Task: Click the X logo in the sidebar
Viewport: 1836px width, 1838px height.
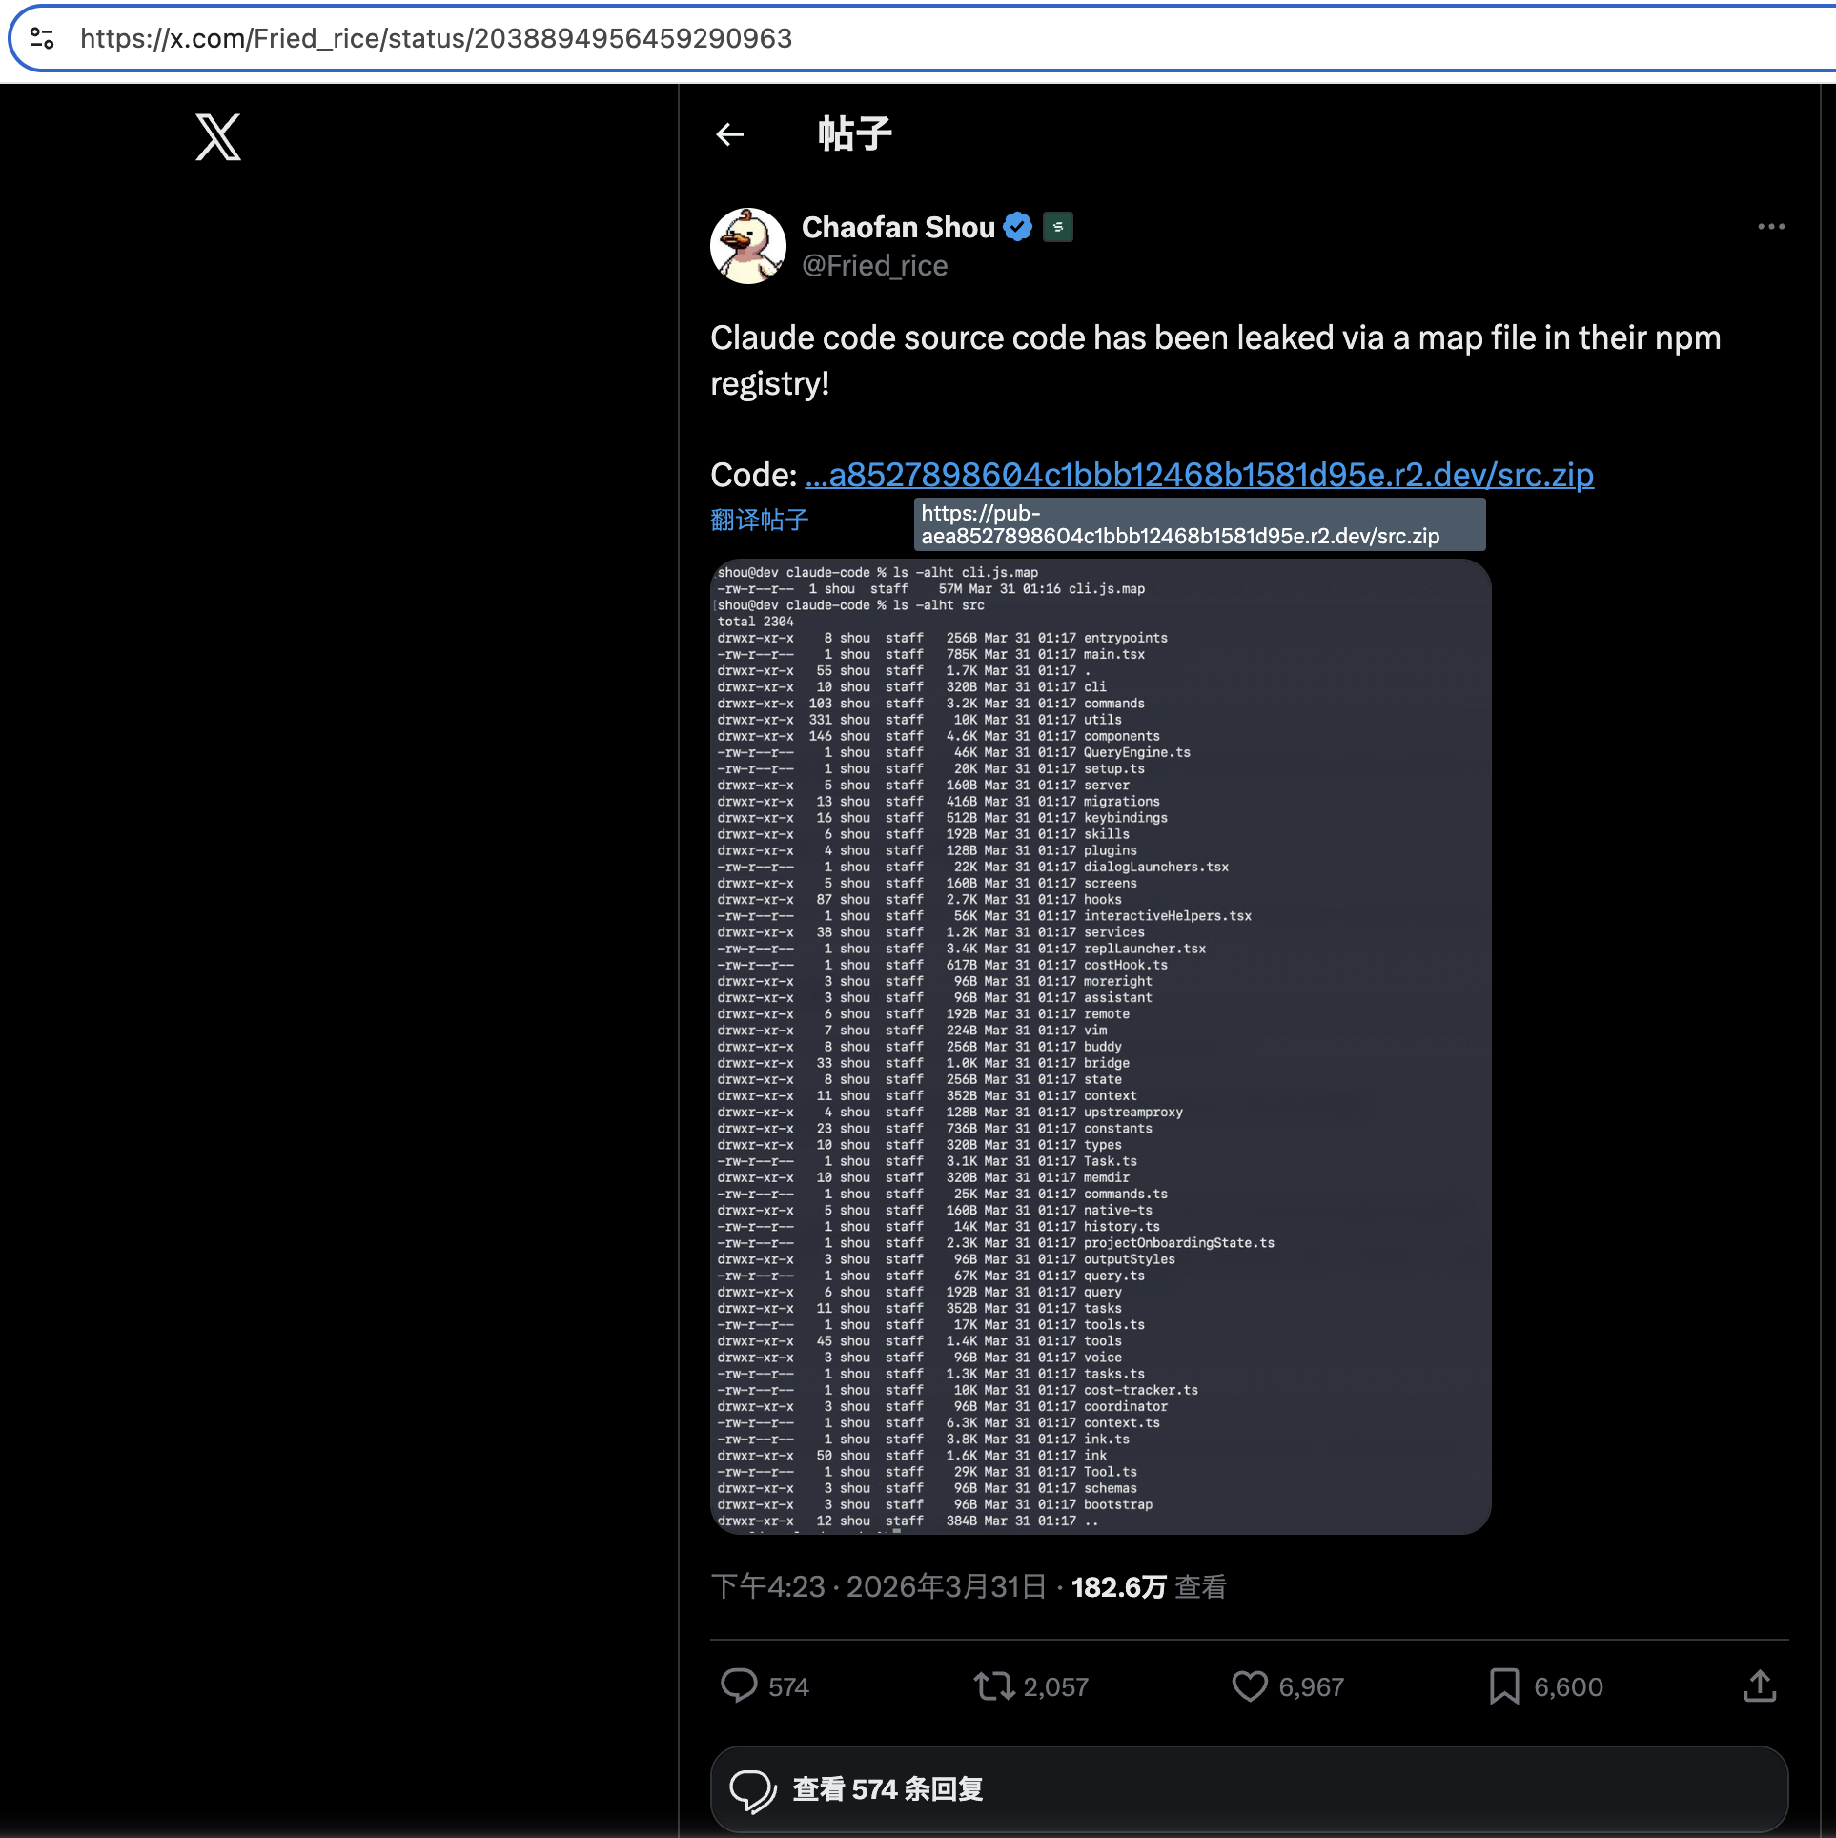Action: (x=218, y=137)
